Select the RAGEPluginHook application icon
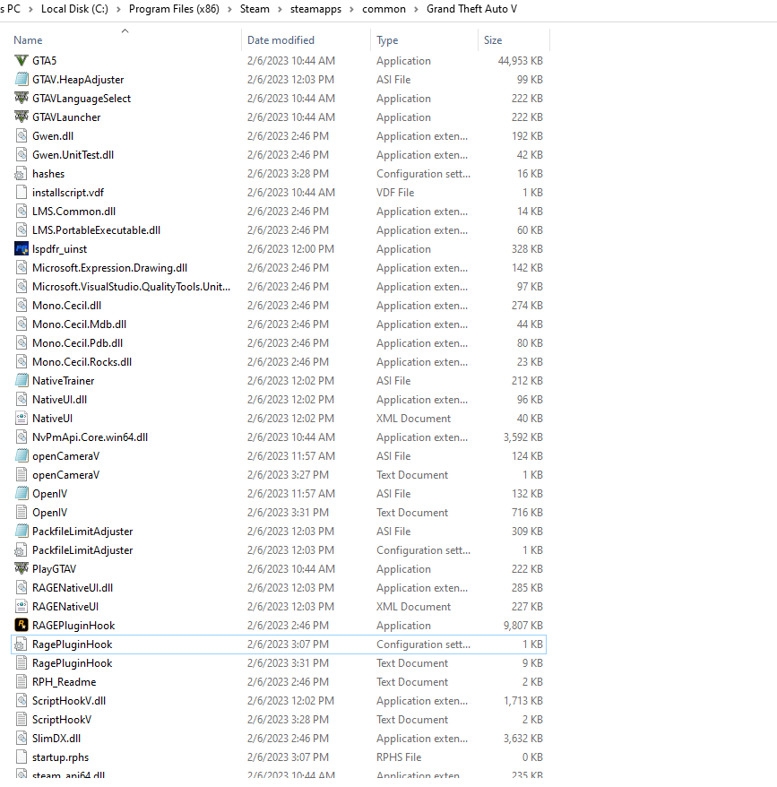The width and height of the screenshot is (777, 787). [x=22, y=626]
